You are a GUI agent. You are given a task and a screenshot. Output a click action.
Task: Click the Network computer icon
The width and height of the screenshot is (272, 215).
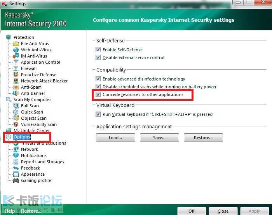point(16,149)
